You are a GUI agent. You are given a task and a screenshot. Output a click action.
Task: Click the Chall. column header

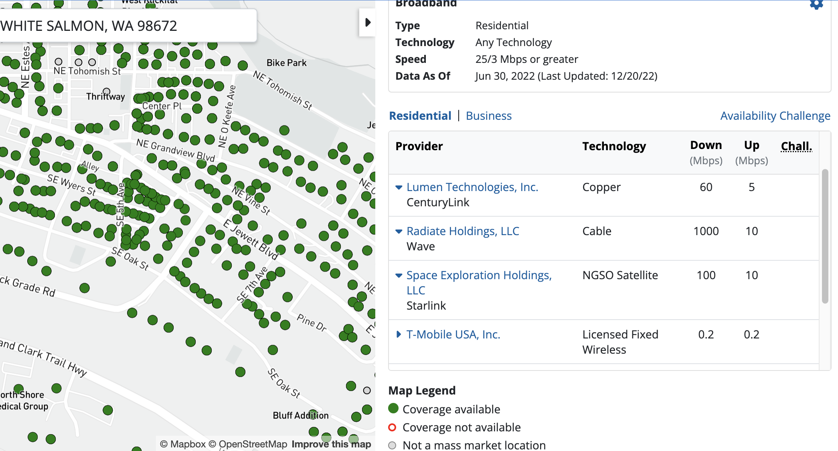[x=796, y=146]
